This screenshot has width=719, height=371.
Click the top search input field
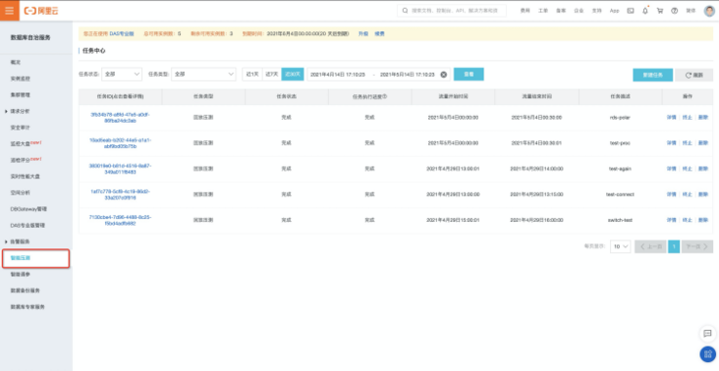tap(452, 11)
